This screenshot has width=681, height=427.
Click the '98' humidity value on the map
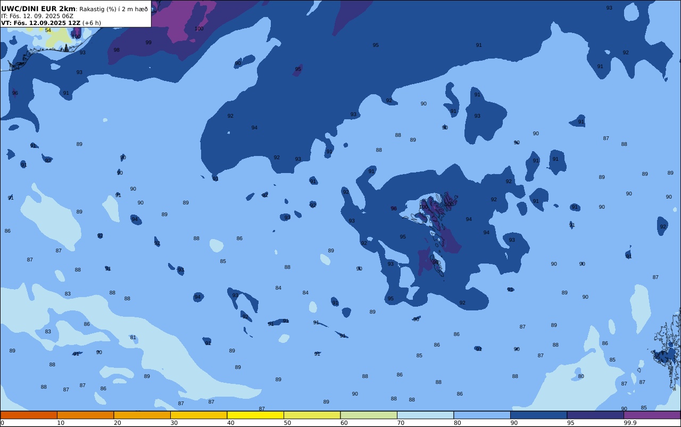tap(117, 50)
